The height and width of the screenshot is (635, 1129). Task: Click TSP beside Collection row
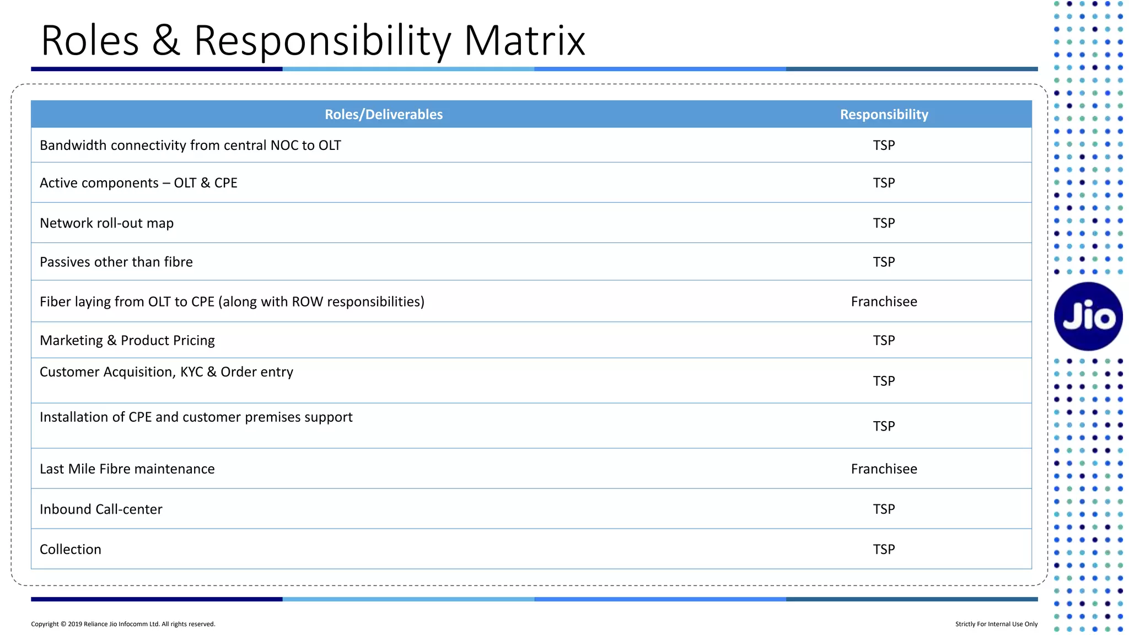click(x=884, y=550)
